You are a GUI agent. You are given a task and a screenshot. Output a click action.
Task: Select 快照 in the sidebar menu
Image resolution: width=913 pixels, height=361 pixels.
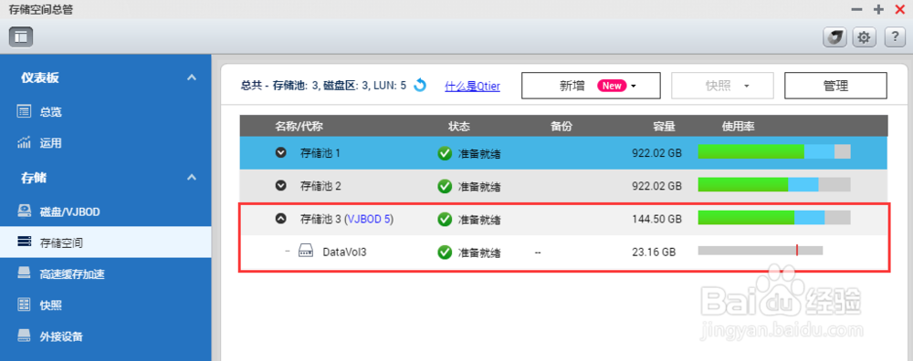[x=50, y=305]
